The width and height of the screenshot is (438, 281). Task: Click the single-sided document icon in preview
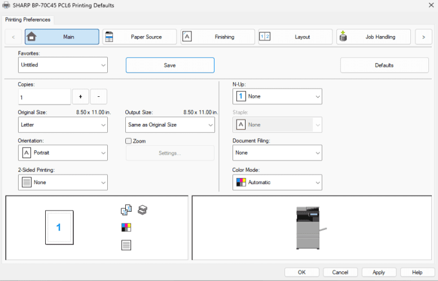click(x=126, y=244)
